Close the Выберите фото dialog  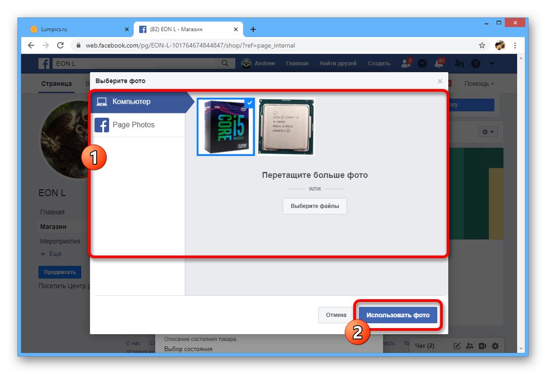click(440, 81)
